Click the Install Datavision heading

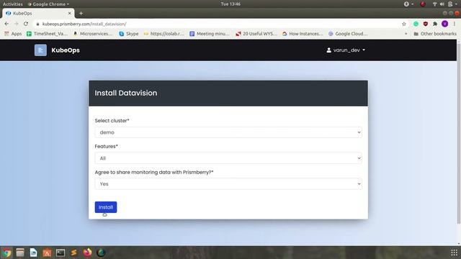coord(126,93)
